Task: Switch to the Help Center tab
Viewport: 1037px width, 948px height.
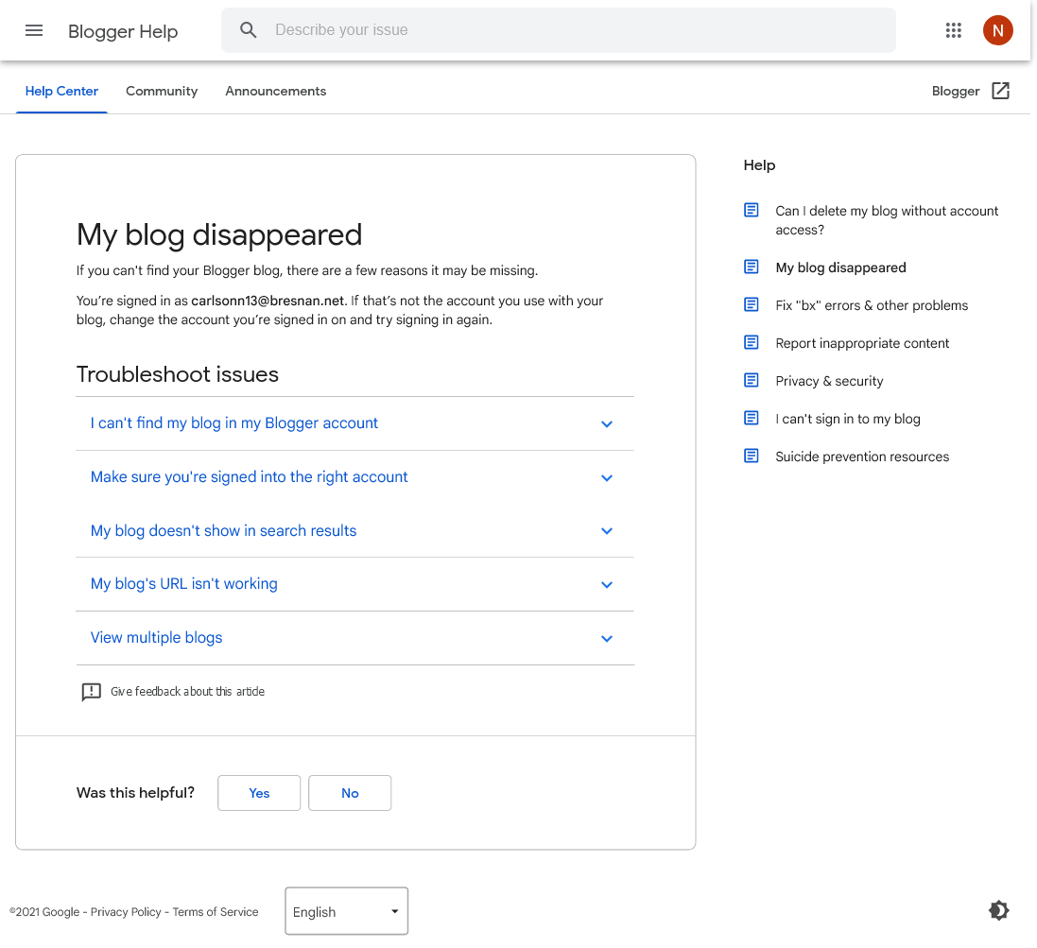Action: click(x=61, y=92)
